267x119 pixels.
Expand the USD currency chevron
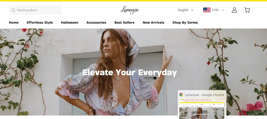coord(223,10)
